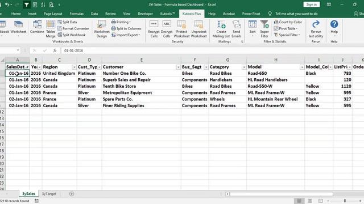Click Protect Worksheet icon

point(181,29)
